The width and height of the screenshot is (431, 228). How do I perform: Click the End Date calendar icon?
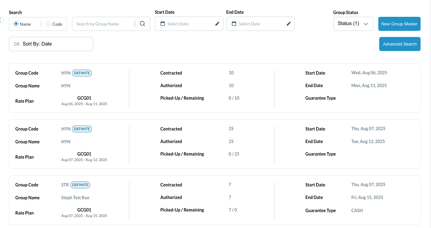point(234,24)
